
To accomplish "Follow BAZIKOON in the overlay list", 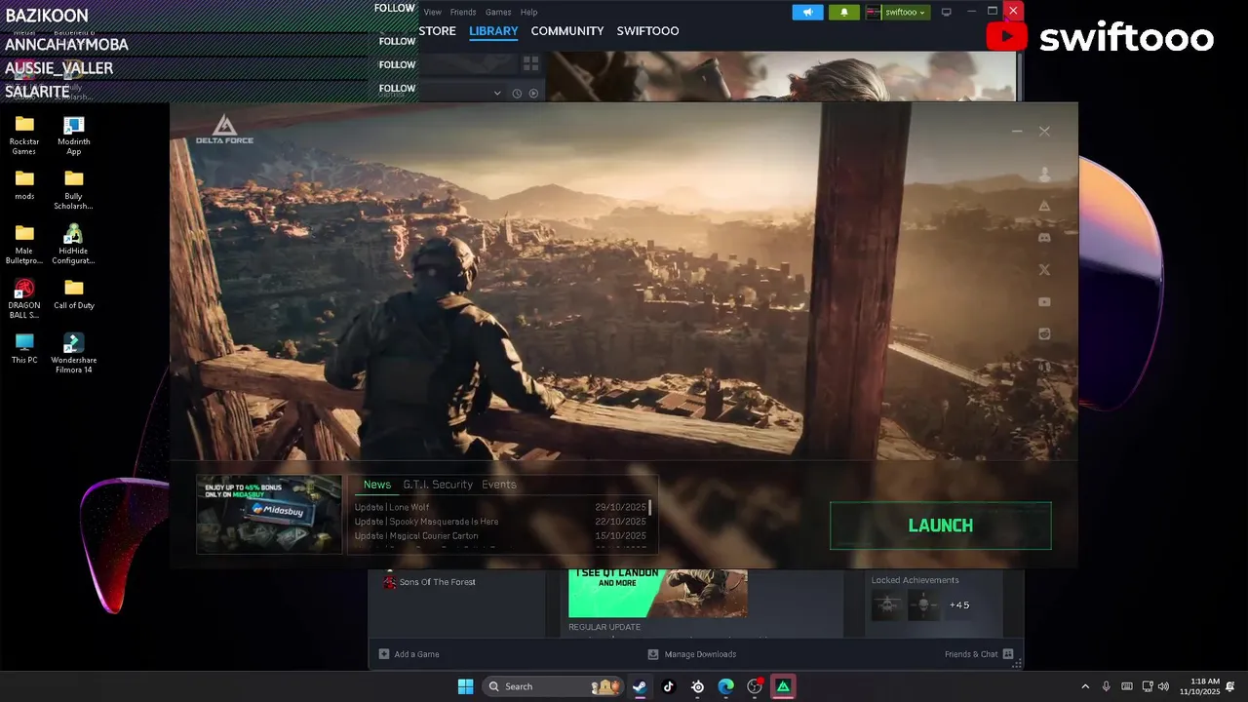I will click(x=395, y=8).
